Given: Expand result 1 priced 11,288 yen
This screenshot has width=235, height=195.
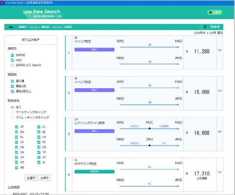Looking at the screenshot, I should pyautogui.click(x=220, y=50).
